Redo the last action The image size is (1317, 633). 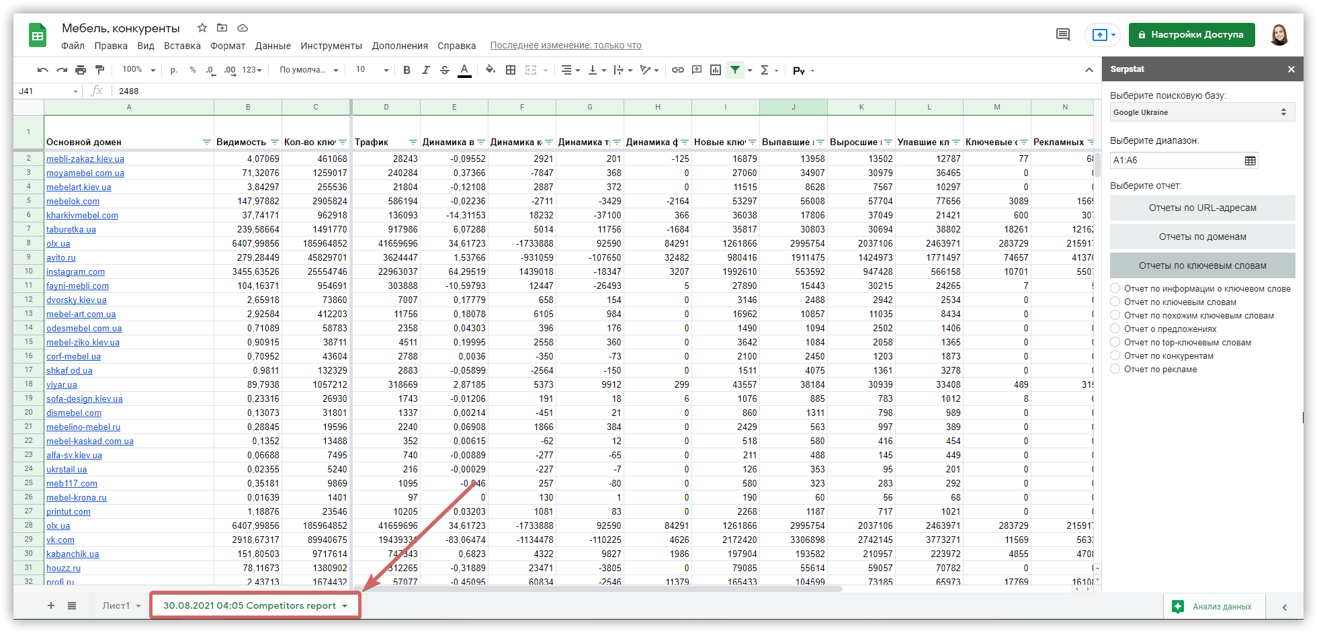[62, 70]
